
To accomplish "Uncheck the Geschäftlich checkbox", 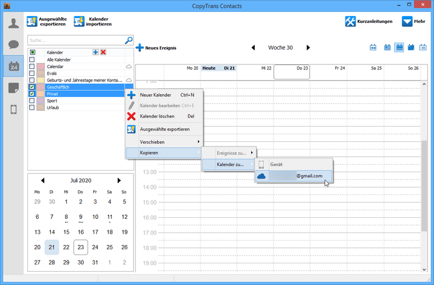I will (x=32, y=87).
